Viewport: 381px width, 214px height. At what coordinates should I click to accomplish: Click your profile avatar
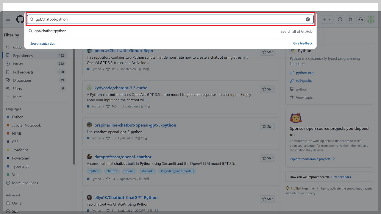[371, 19]
